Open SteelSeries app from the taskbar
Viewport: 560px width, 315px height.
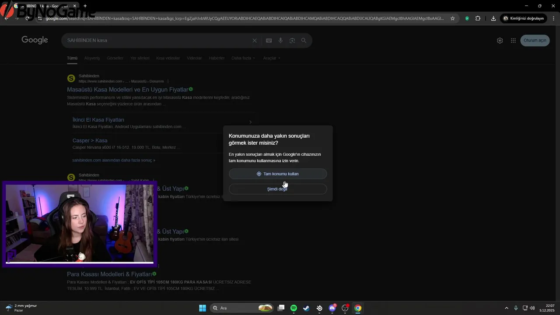pyautogui.click(x=319, y=308)
